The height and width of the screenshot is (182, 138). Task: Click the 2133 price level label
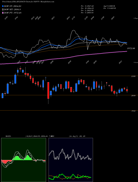click(133, 76)
